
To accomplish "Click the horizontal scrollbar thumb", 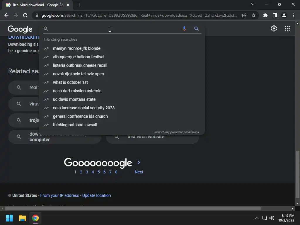I will click(133, 208).
